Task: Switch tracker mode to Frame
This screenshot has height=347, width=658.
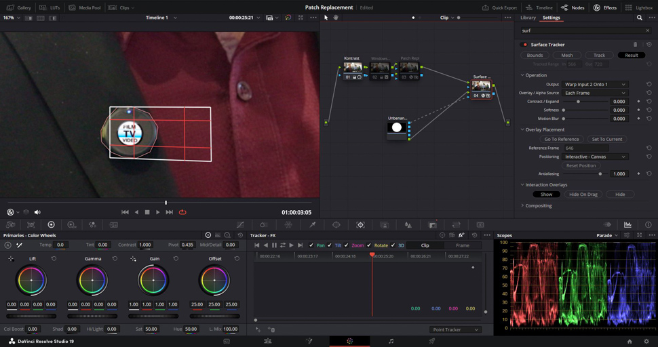Action: 463,245
